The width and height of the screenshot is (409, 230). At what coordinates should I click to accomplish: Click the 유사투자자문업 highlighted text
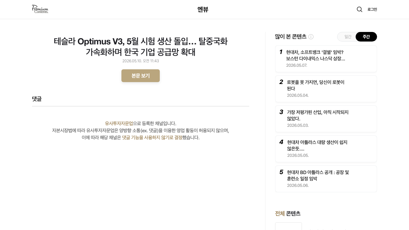119,123
